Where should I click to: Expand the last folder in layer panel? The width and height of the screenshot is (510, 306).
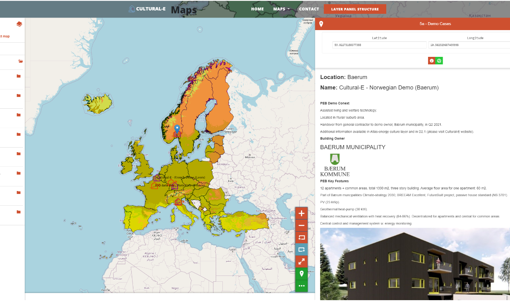point(18,212)
